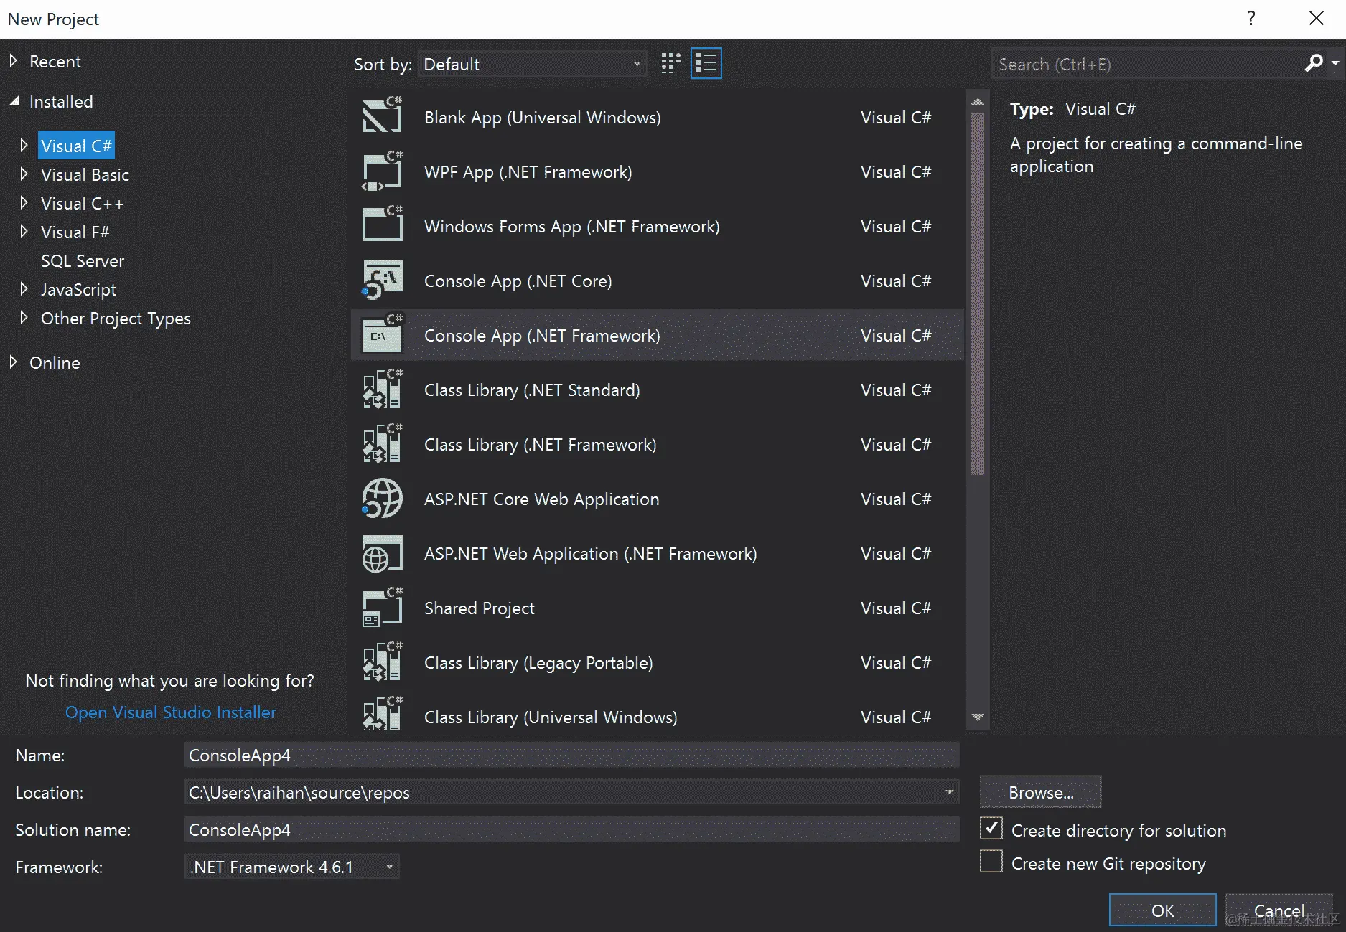Enable Create new Git repository checkbox
1346x932 pixels.
(991, 862)
